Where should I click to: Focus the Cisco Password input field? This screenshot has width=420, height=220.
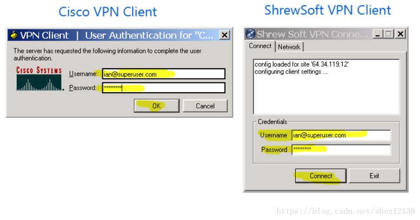click(x=163, y=88)
